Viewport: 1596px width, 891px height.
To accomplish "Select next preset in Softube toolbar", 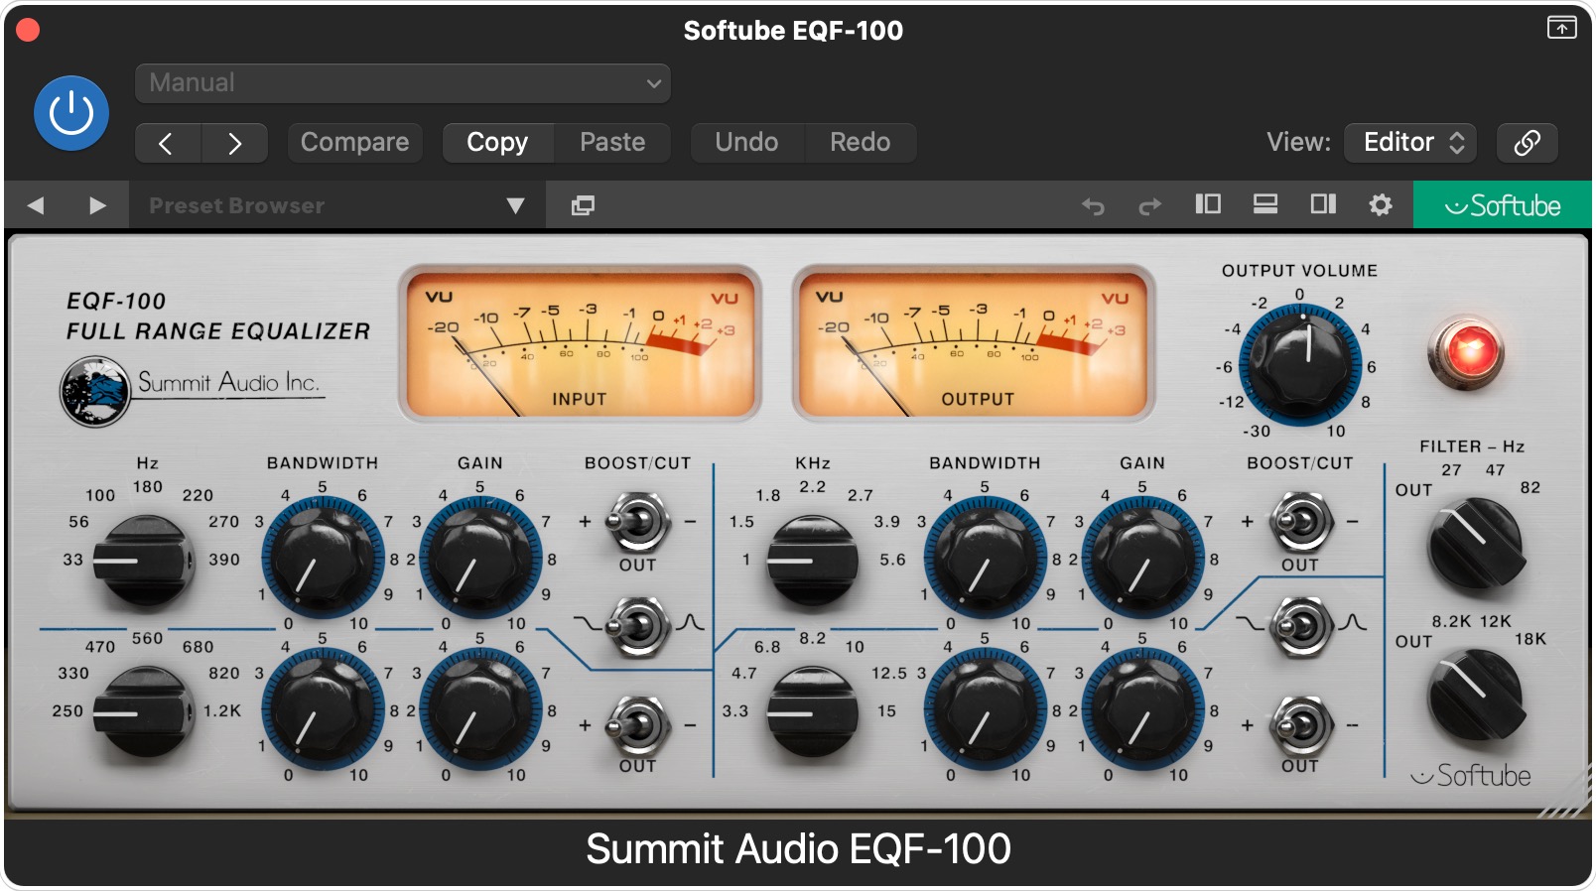I will point(97,205).
